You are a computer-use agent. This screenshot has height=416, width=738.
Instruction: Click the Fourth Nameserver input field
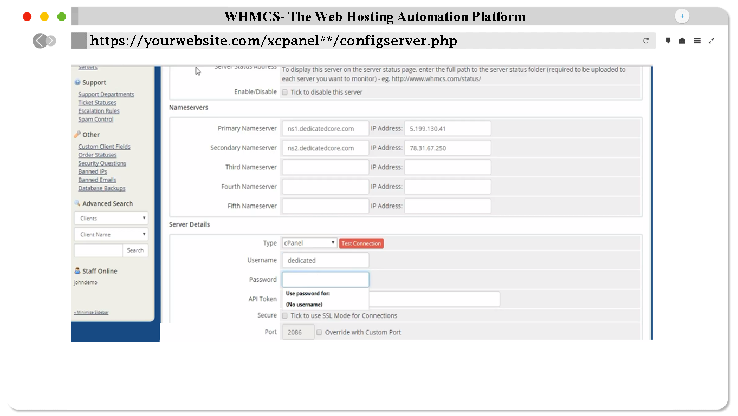(x=325, y=187)
